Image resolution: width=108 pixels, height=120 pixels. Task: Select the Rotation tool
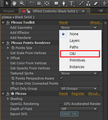point(32,3)
